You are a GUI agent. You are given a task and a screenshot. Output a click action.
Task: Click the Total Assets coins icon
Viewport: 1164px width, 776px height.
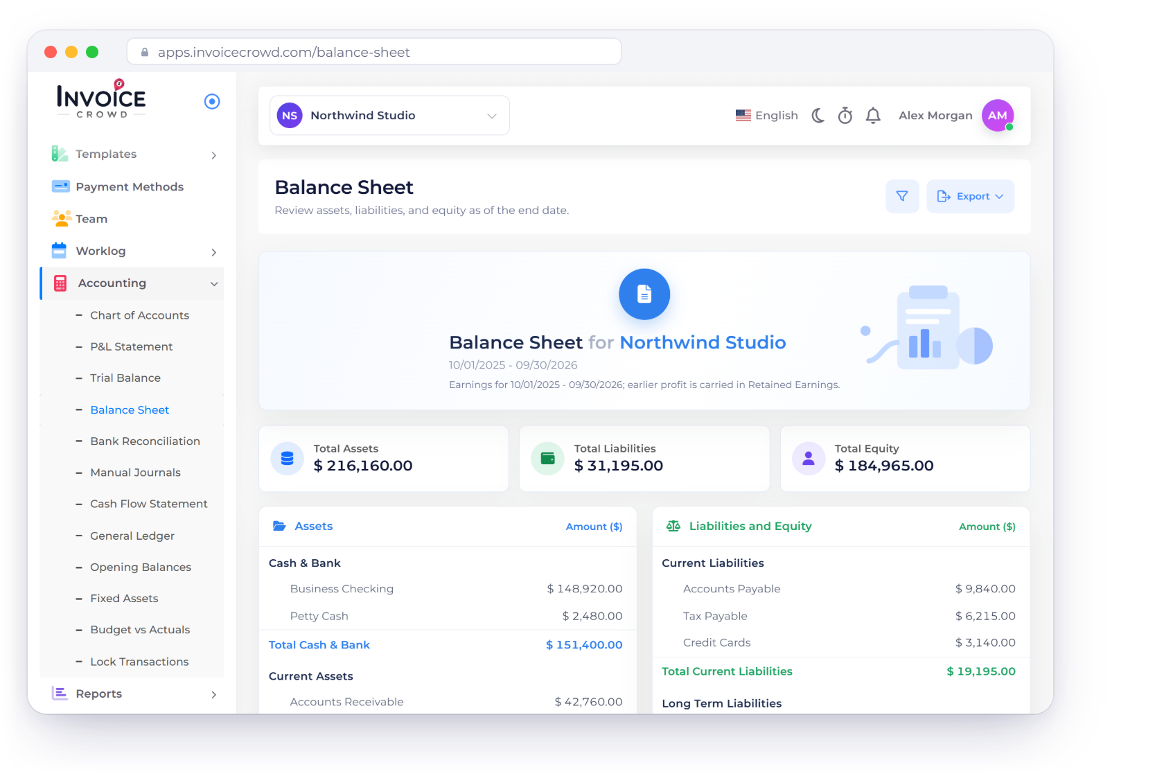tap(287, 459)
